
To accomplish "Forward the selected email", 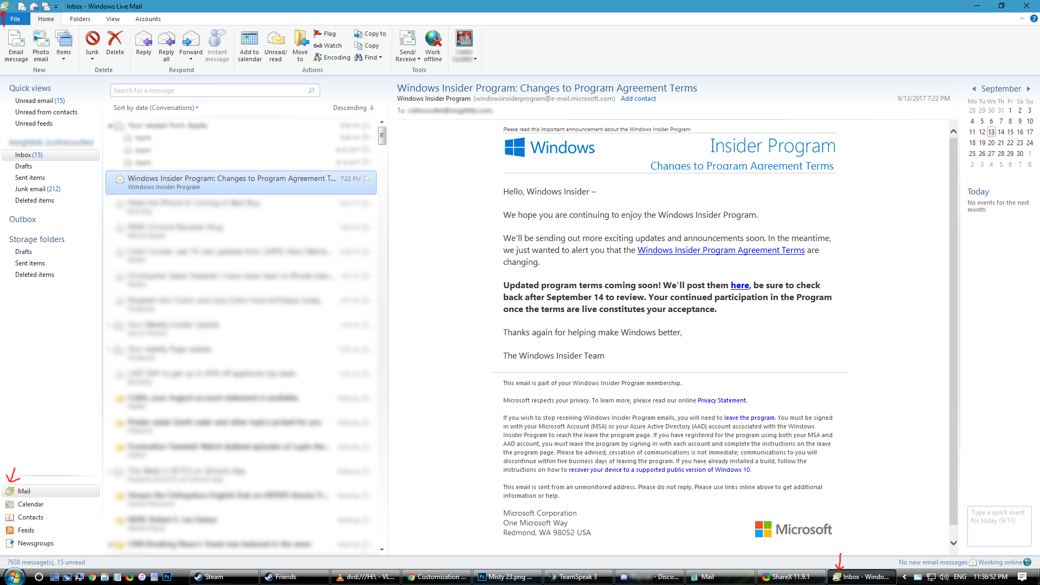I will (x=191, y=39).
